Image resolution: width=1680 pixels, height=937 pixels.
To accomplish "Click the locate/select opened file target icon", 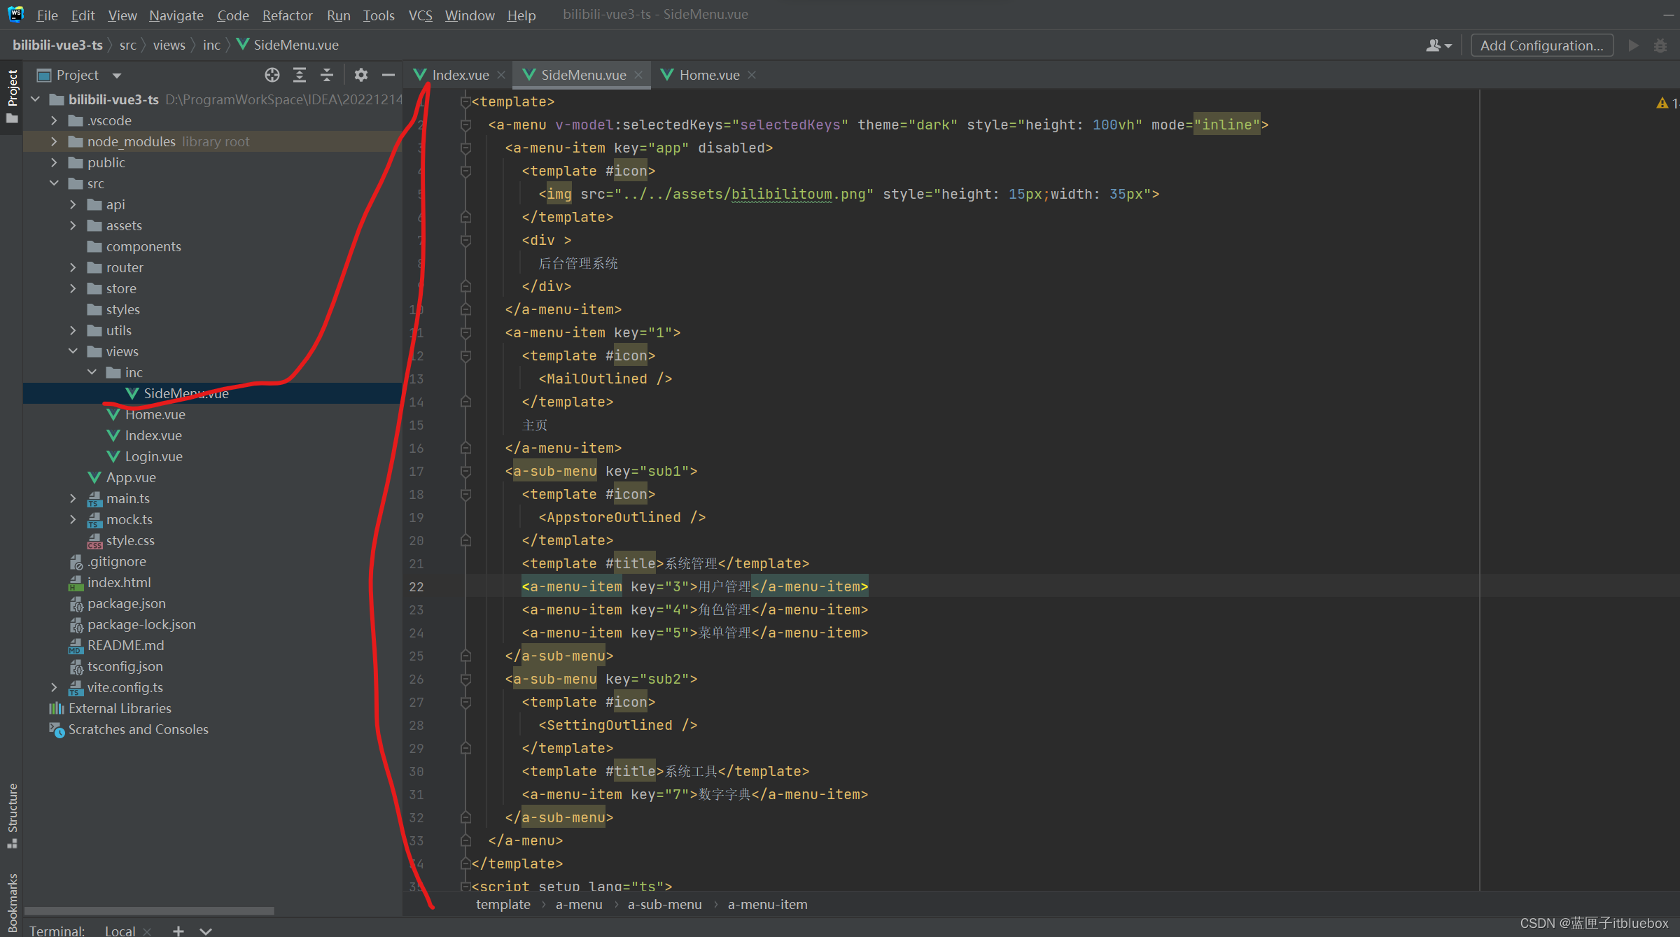I will (x=272, y=75).
